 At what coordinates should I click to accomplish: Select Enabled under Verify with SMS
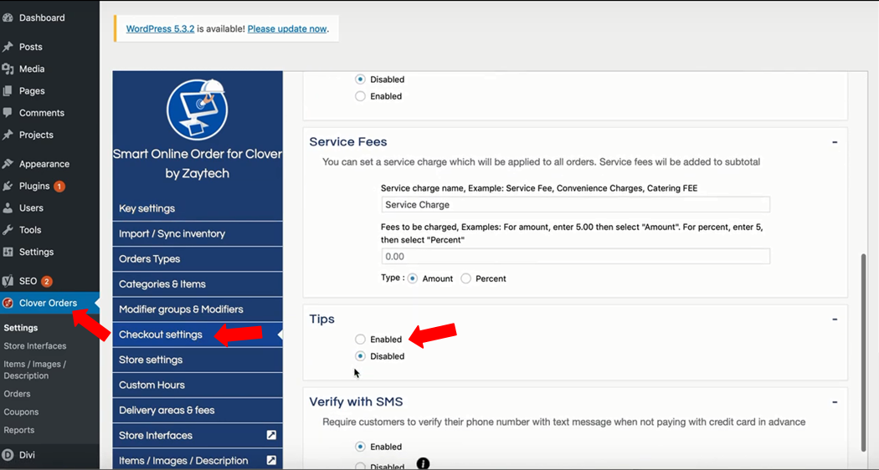click(x=361, y=447)
